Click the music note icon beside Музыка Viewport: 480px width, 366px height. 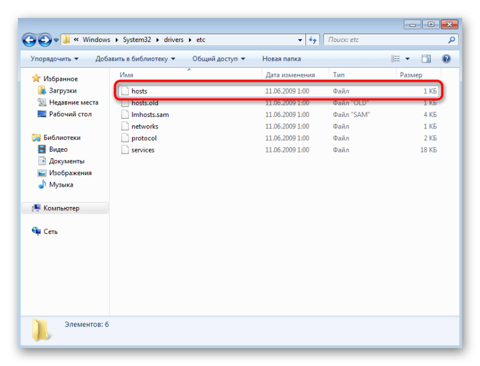(41, 185)
